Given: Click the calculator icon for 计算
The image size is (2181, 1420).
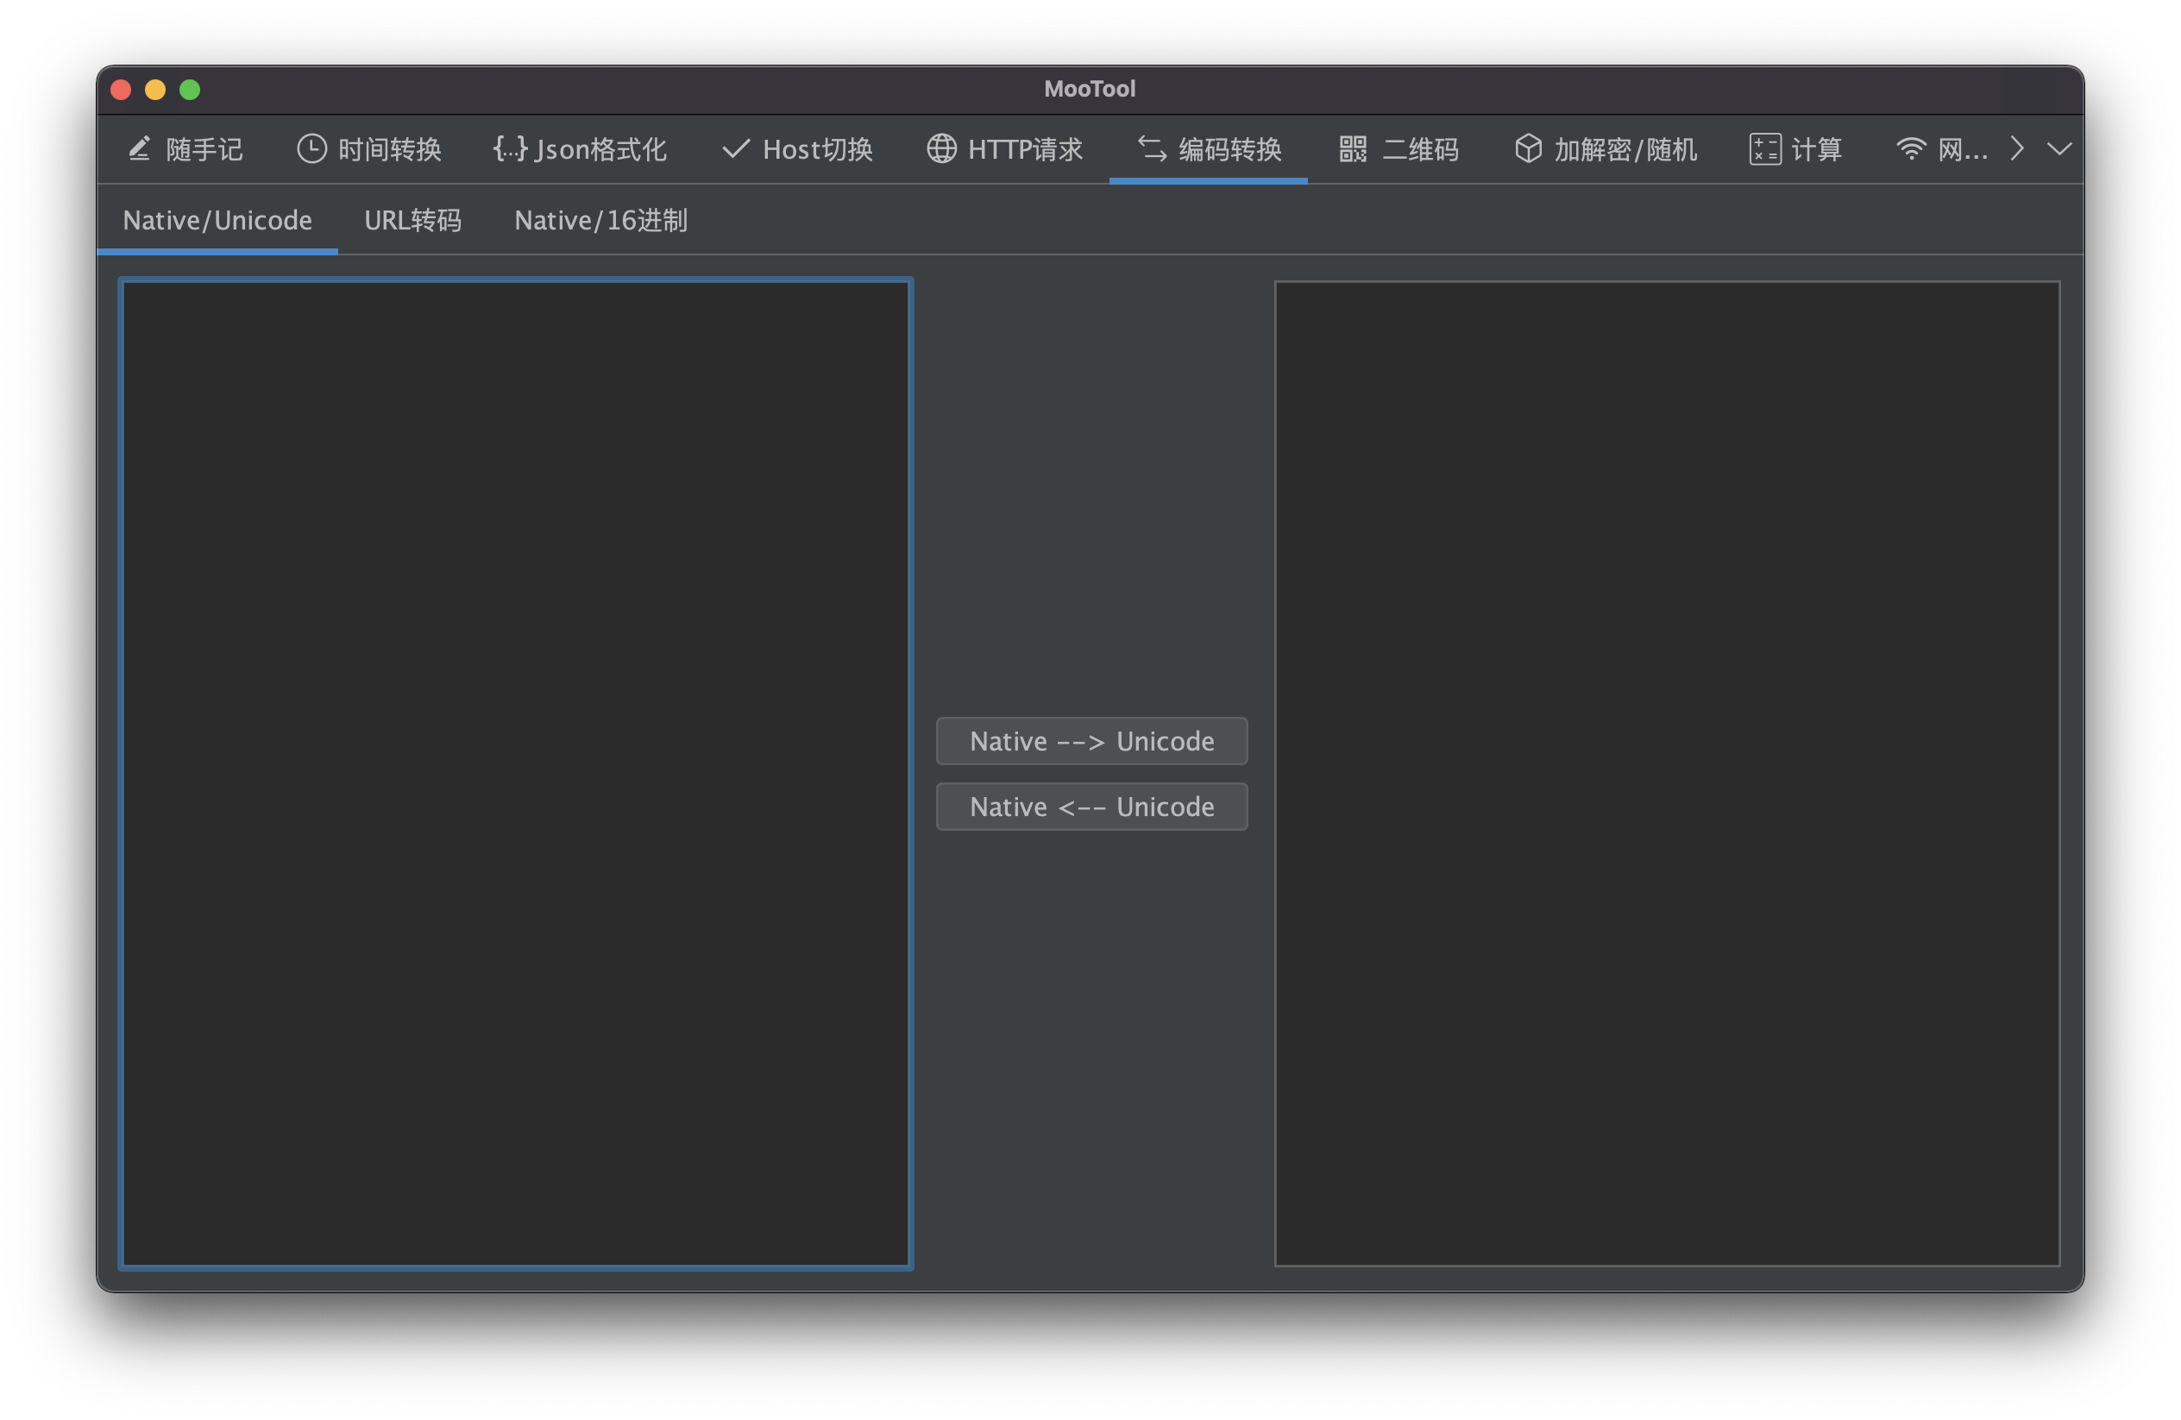Looking at the screenshot, I should 1765,148.
